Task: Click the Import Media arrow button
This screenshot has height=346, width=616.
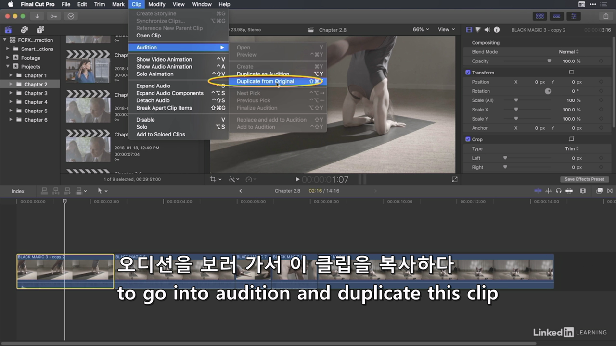Action: (x=37, y=16)
